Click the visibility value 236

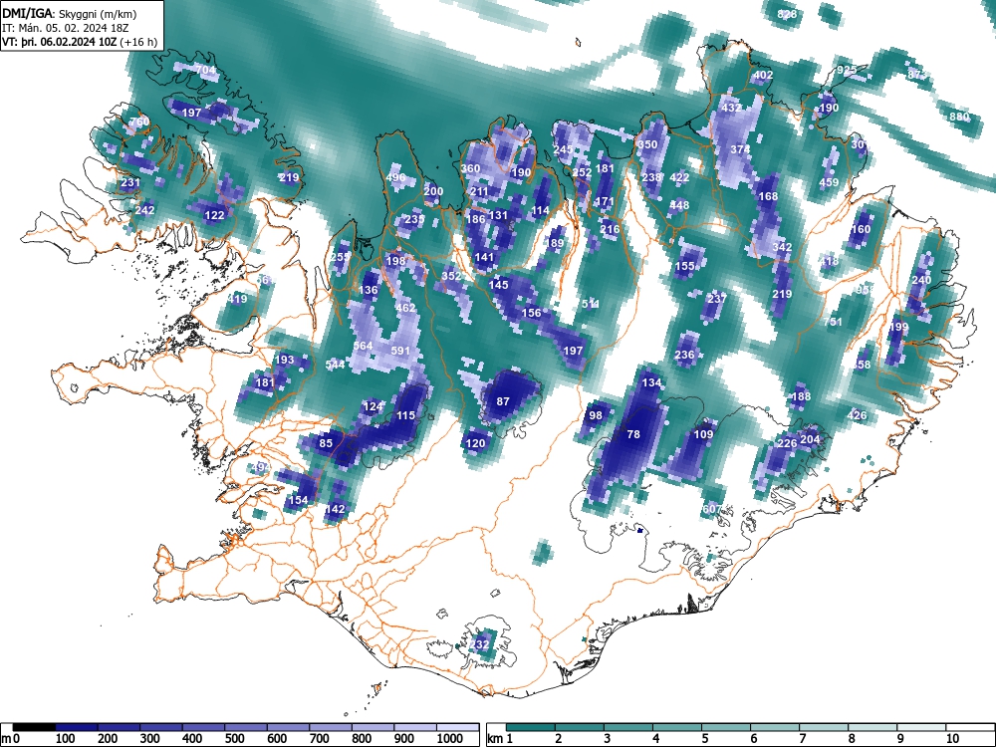(x=684, y=355)
